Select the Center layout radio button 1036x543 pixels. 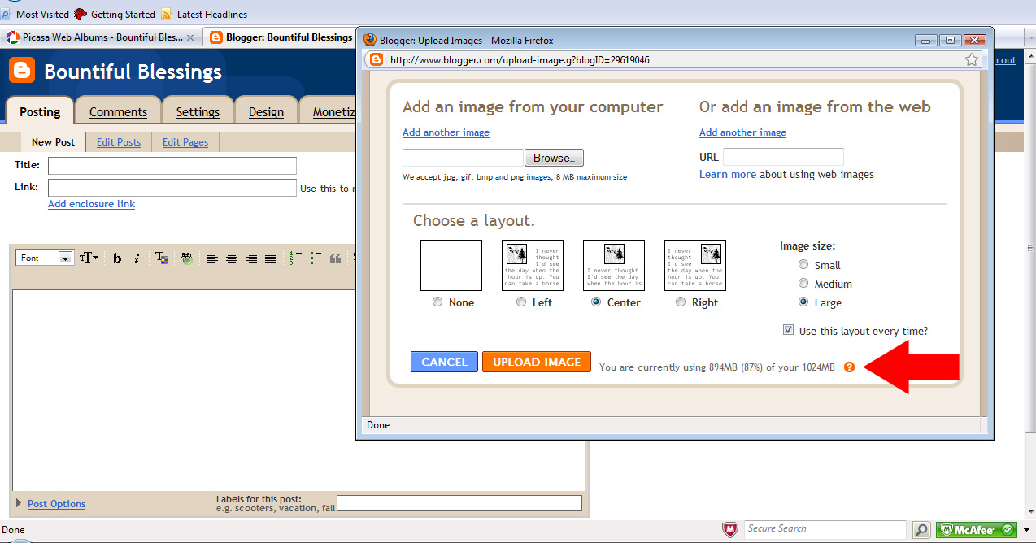[x=596, y=302]
